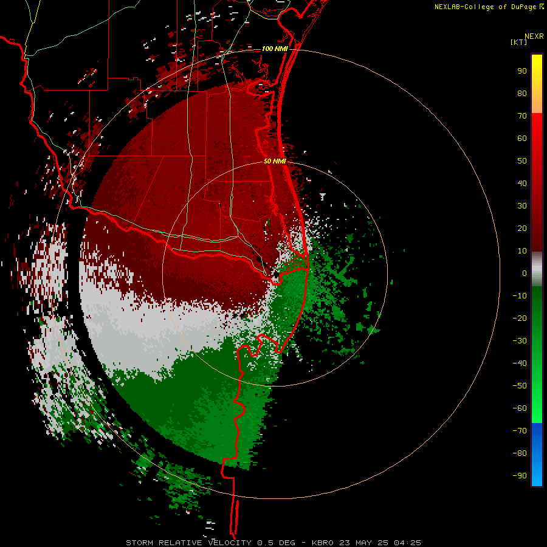
Task: Click the NEXR label above the color scale
Action: [x=534, y=36]
